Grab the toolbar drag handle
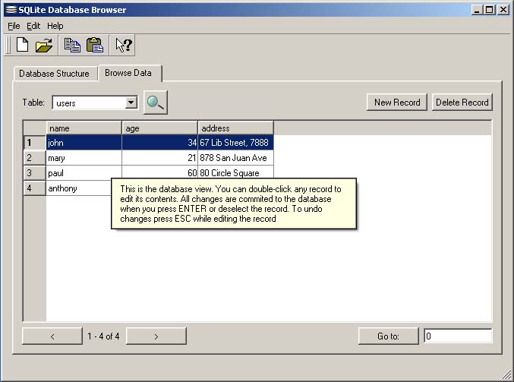This screenshot has width=514, height=382. [8, 46]
